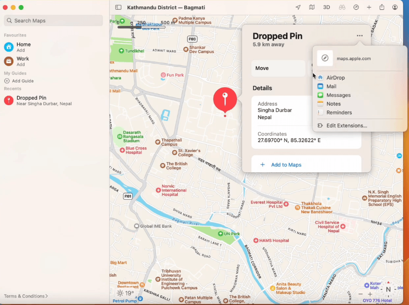Select UN Park marker
Image resolution: width=409 pixels, height=305 pixels.
tap(220, 234)
